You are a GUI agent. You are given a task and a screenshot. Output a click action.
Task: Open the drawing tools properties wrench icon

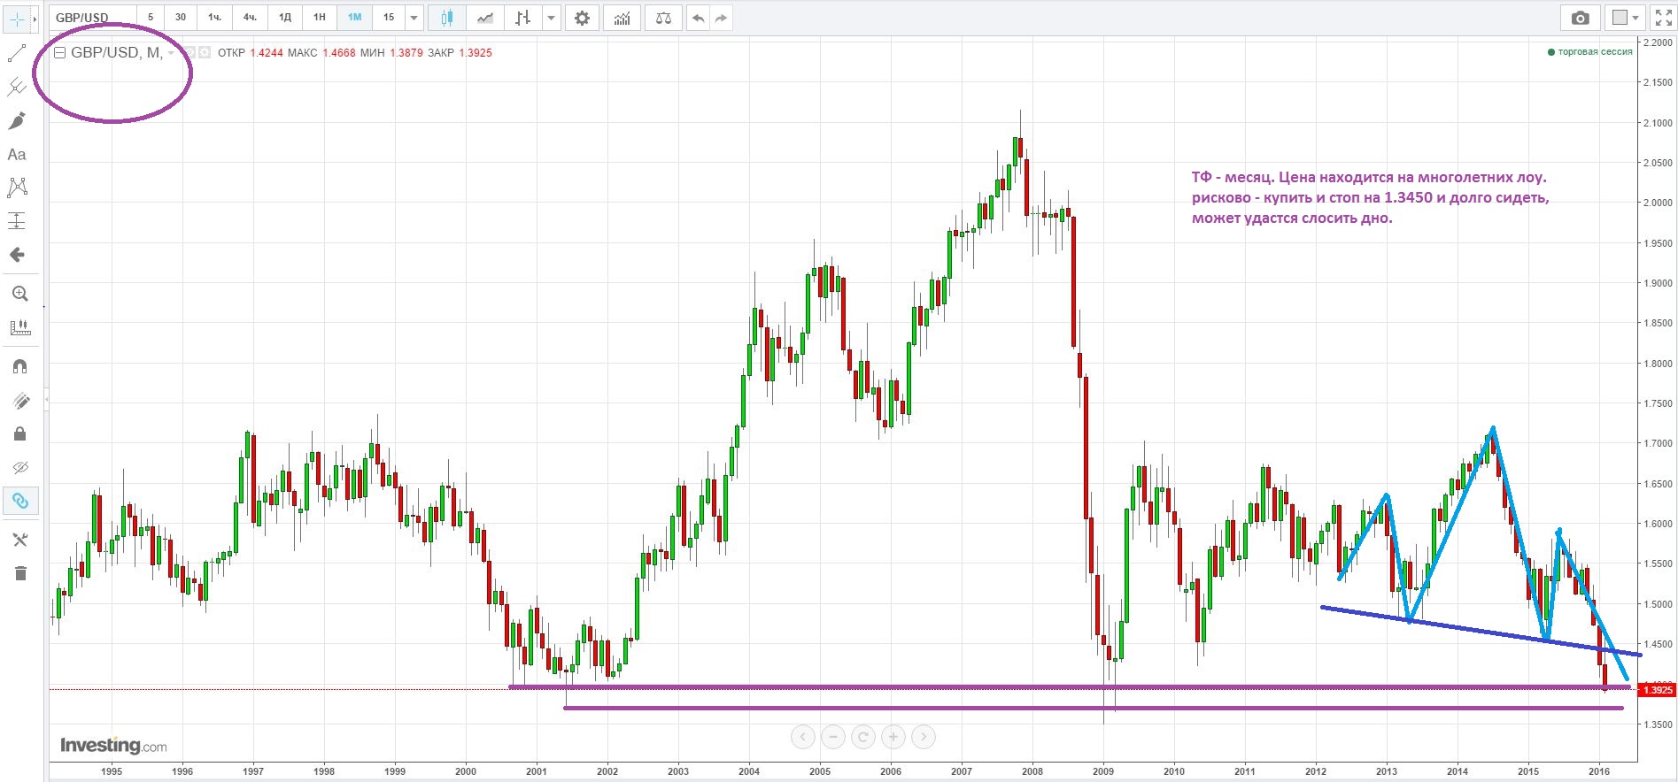click(19, 540)
